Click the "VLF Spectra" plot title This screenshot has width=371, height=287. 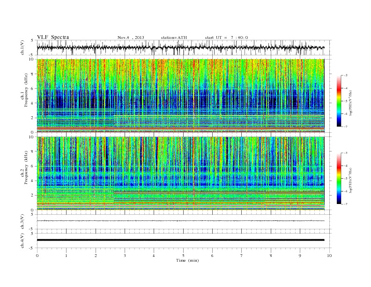click(53, 37)
